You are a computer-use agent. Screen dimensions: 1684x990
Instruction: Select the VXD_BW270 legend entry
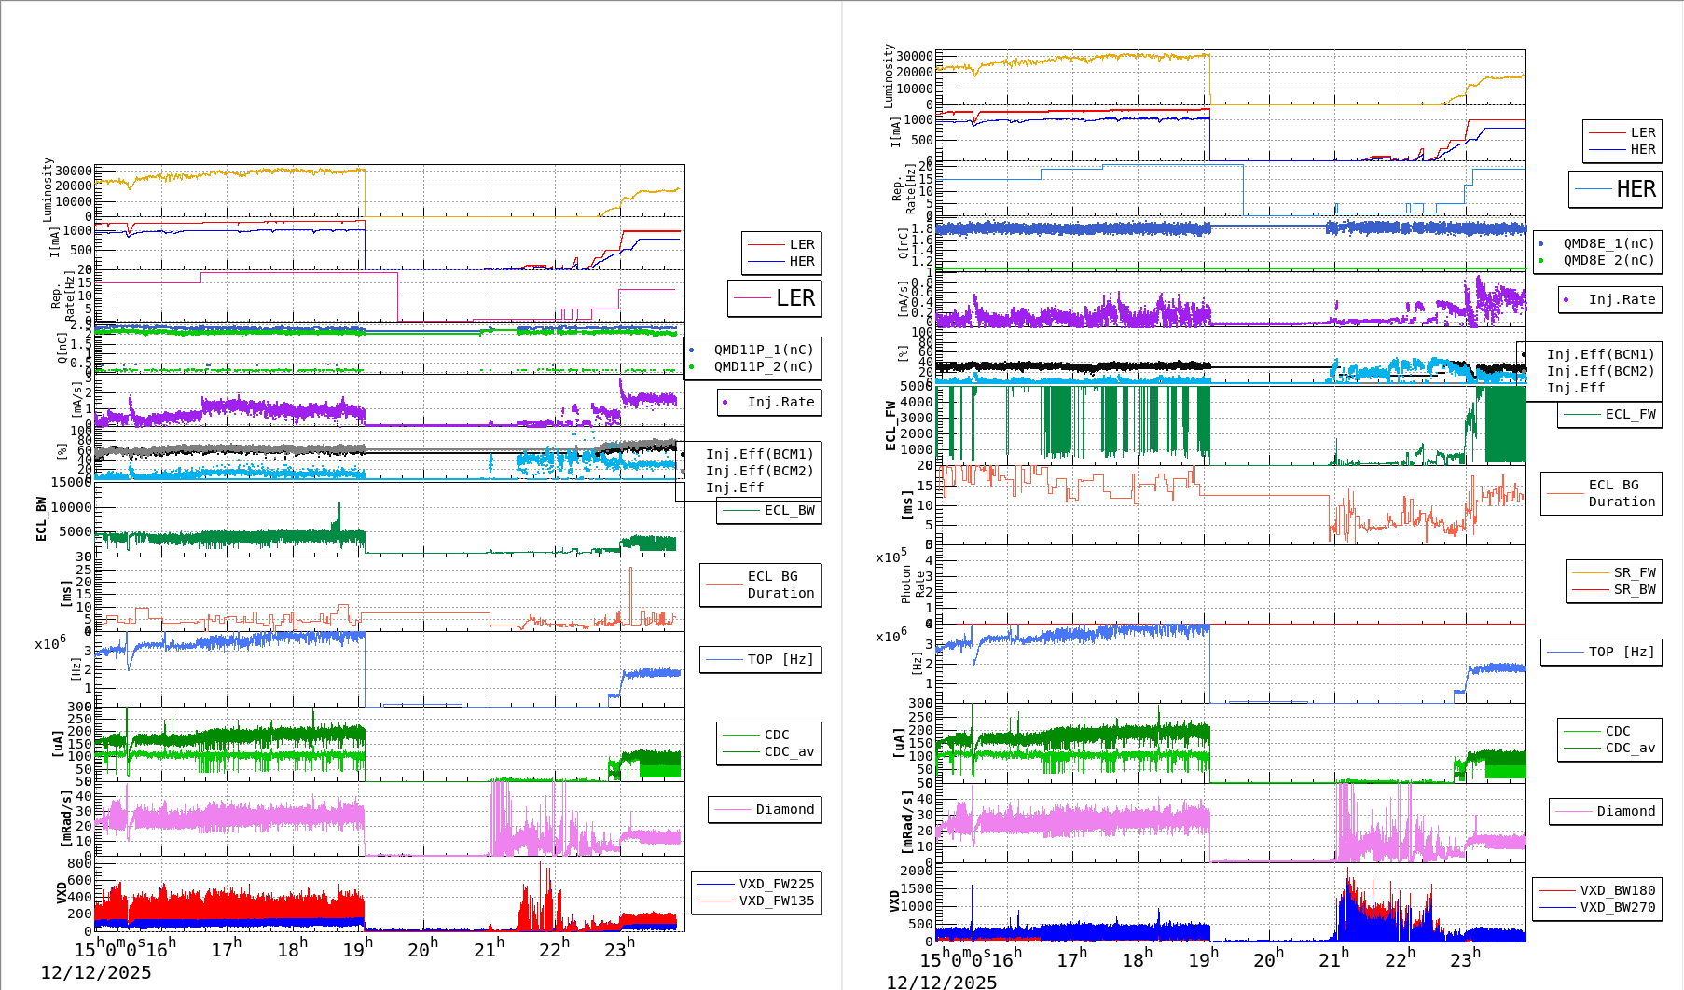1617,907
